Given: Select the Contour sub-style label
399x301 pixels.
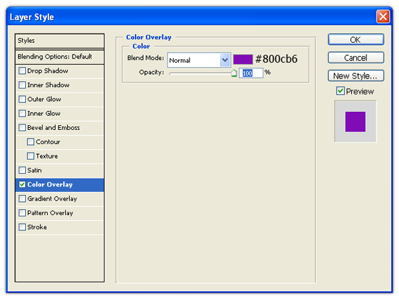Looking at the screenshot, I should tap(48, 142).
